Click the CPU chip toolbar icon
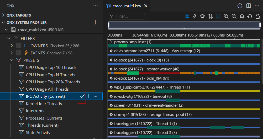Viewport: 263px width, 139px height. pos(202,16)
